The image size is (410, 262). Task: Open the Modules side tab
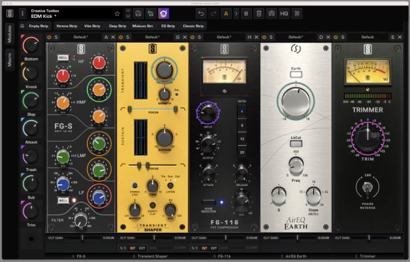[9, 34]
